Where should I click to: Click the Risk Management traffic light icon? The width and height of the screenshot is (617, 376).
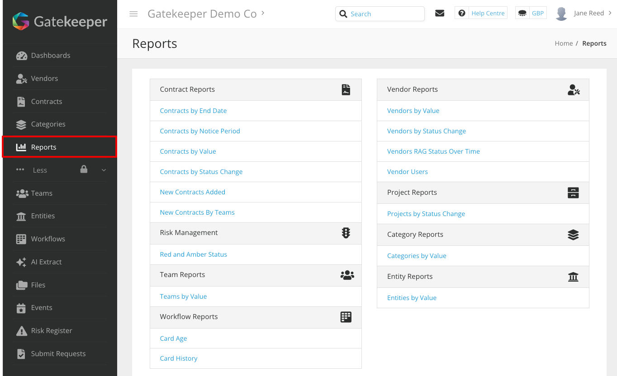[x=346, y=233]
